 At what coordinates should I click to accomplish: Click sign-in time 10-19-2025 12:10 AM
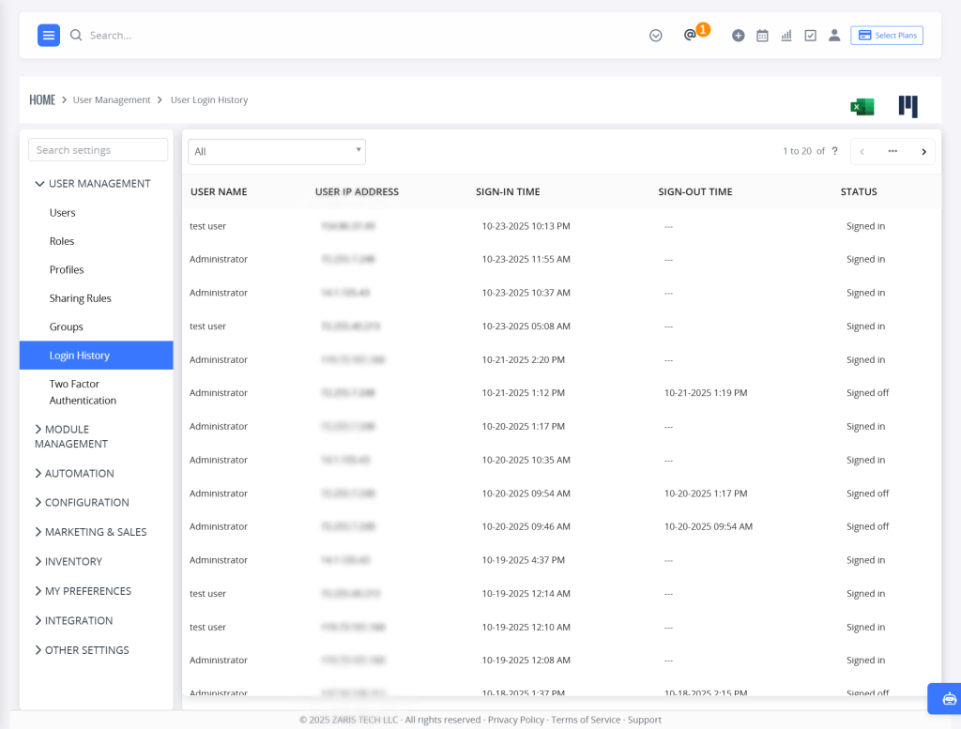(526, 628)
